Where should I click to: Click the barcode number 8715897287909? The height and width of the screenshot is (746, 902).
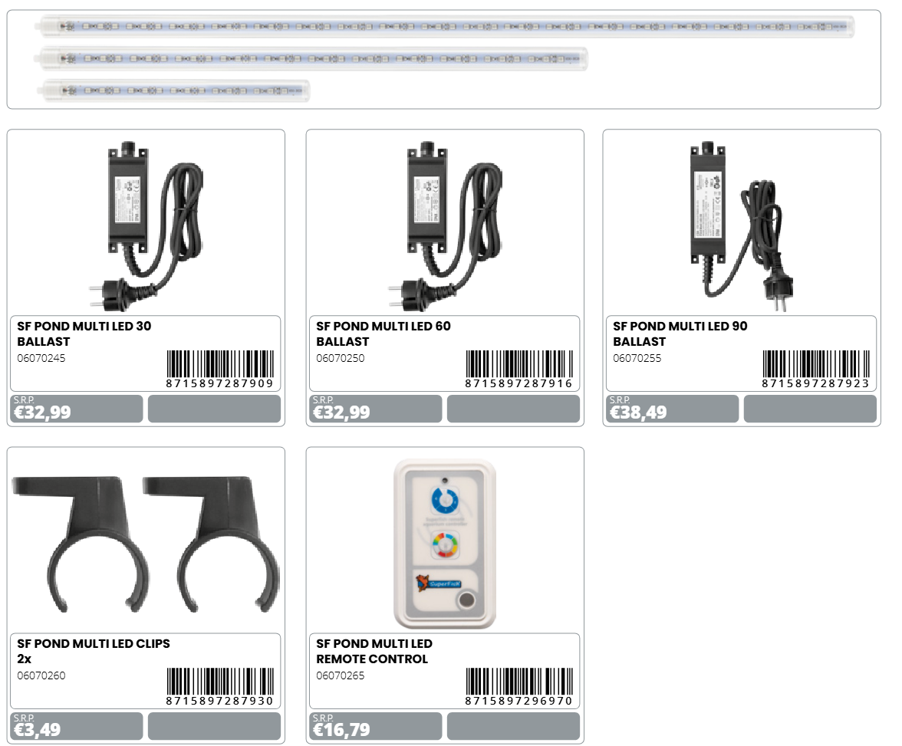(219, 383)
